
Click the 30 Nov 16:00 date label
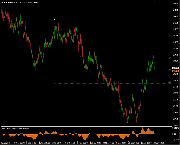(108, 143)
